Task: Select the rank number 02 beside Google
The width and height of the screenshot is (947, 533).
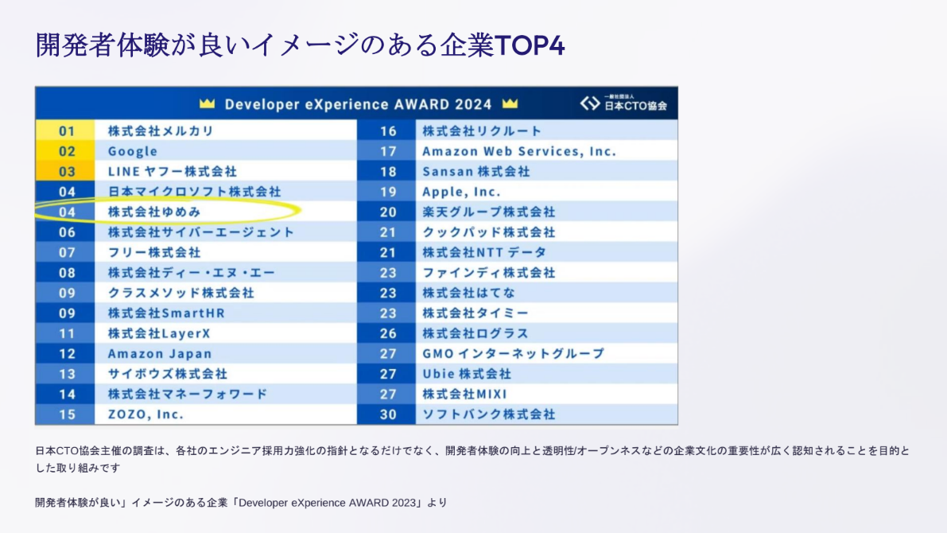Action: click(67, 151)
